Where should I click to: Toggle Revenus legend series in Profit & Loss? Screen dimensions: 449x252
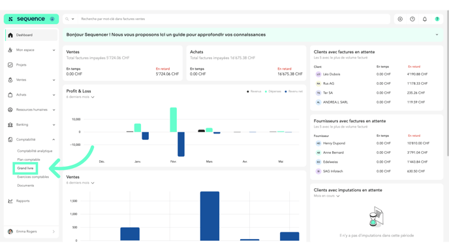pos(254,91)
